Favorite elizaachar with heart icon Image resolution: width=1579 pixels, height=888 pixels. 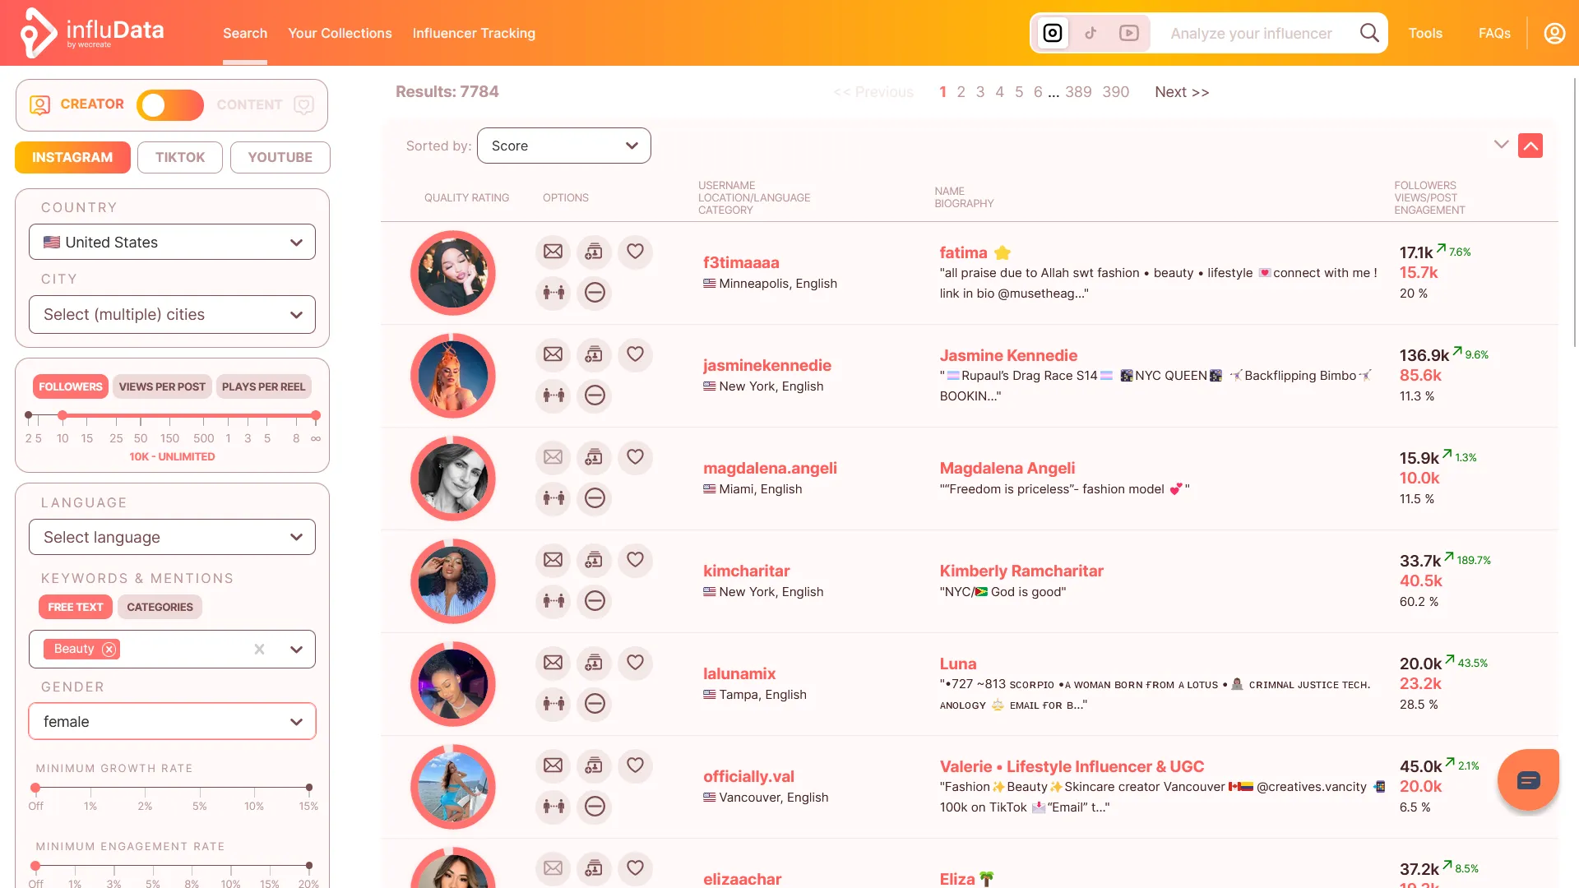point(635,868)
